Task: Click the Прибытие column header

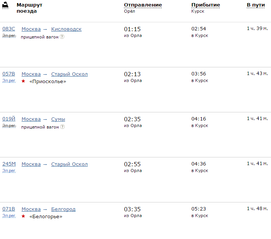Action: point(206,5)
